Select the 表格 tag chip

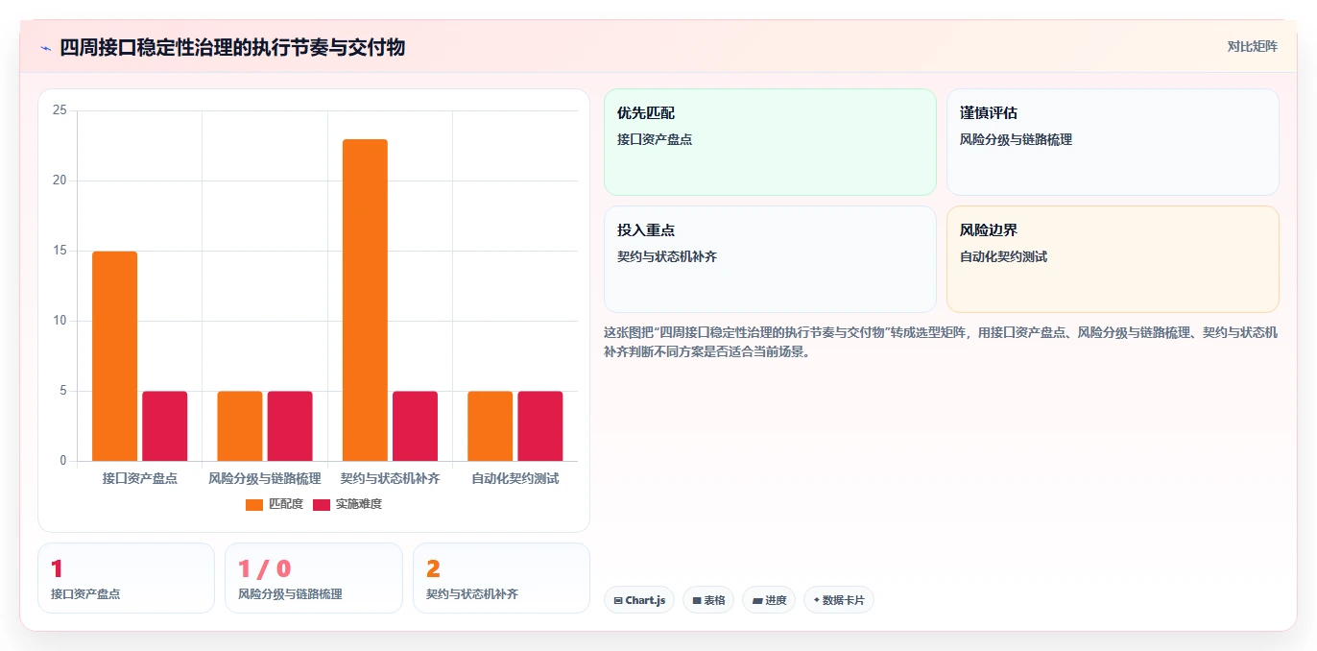[x=708, y=600]
